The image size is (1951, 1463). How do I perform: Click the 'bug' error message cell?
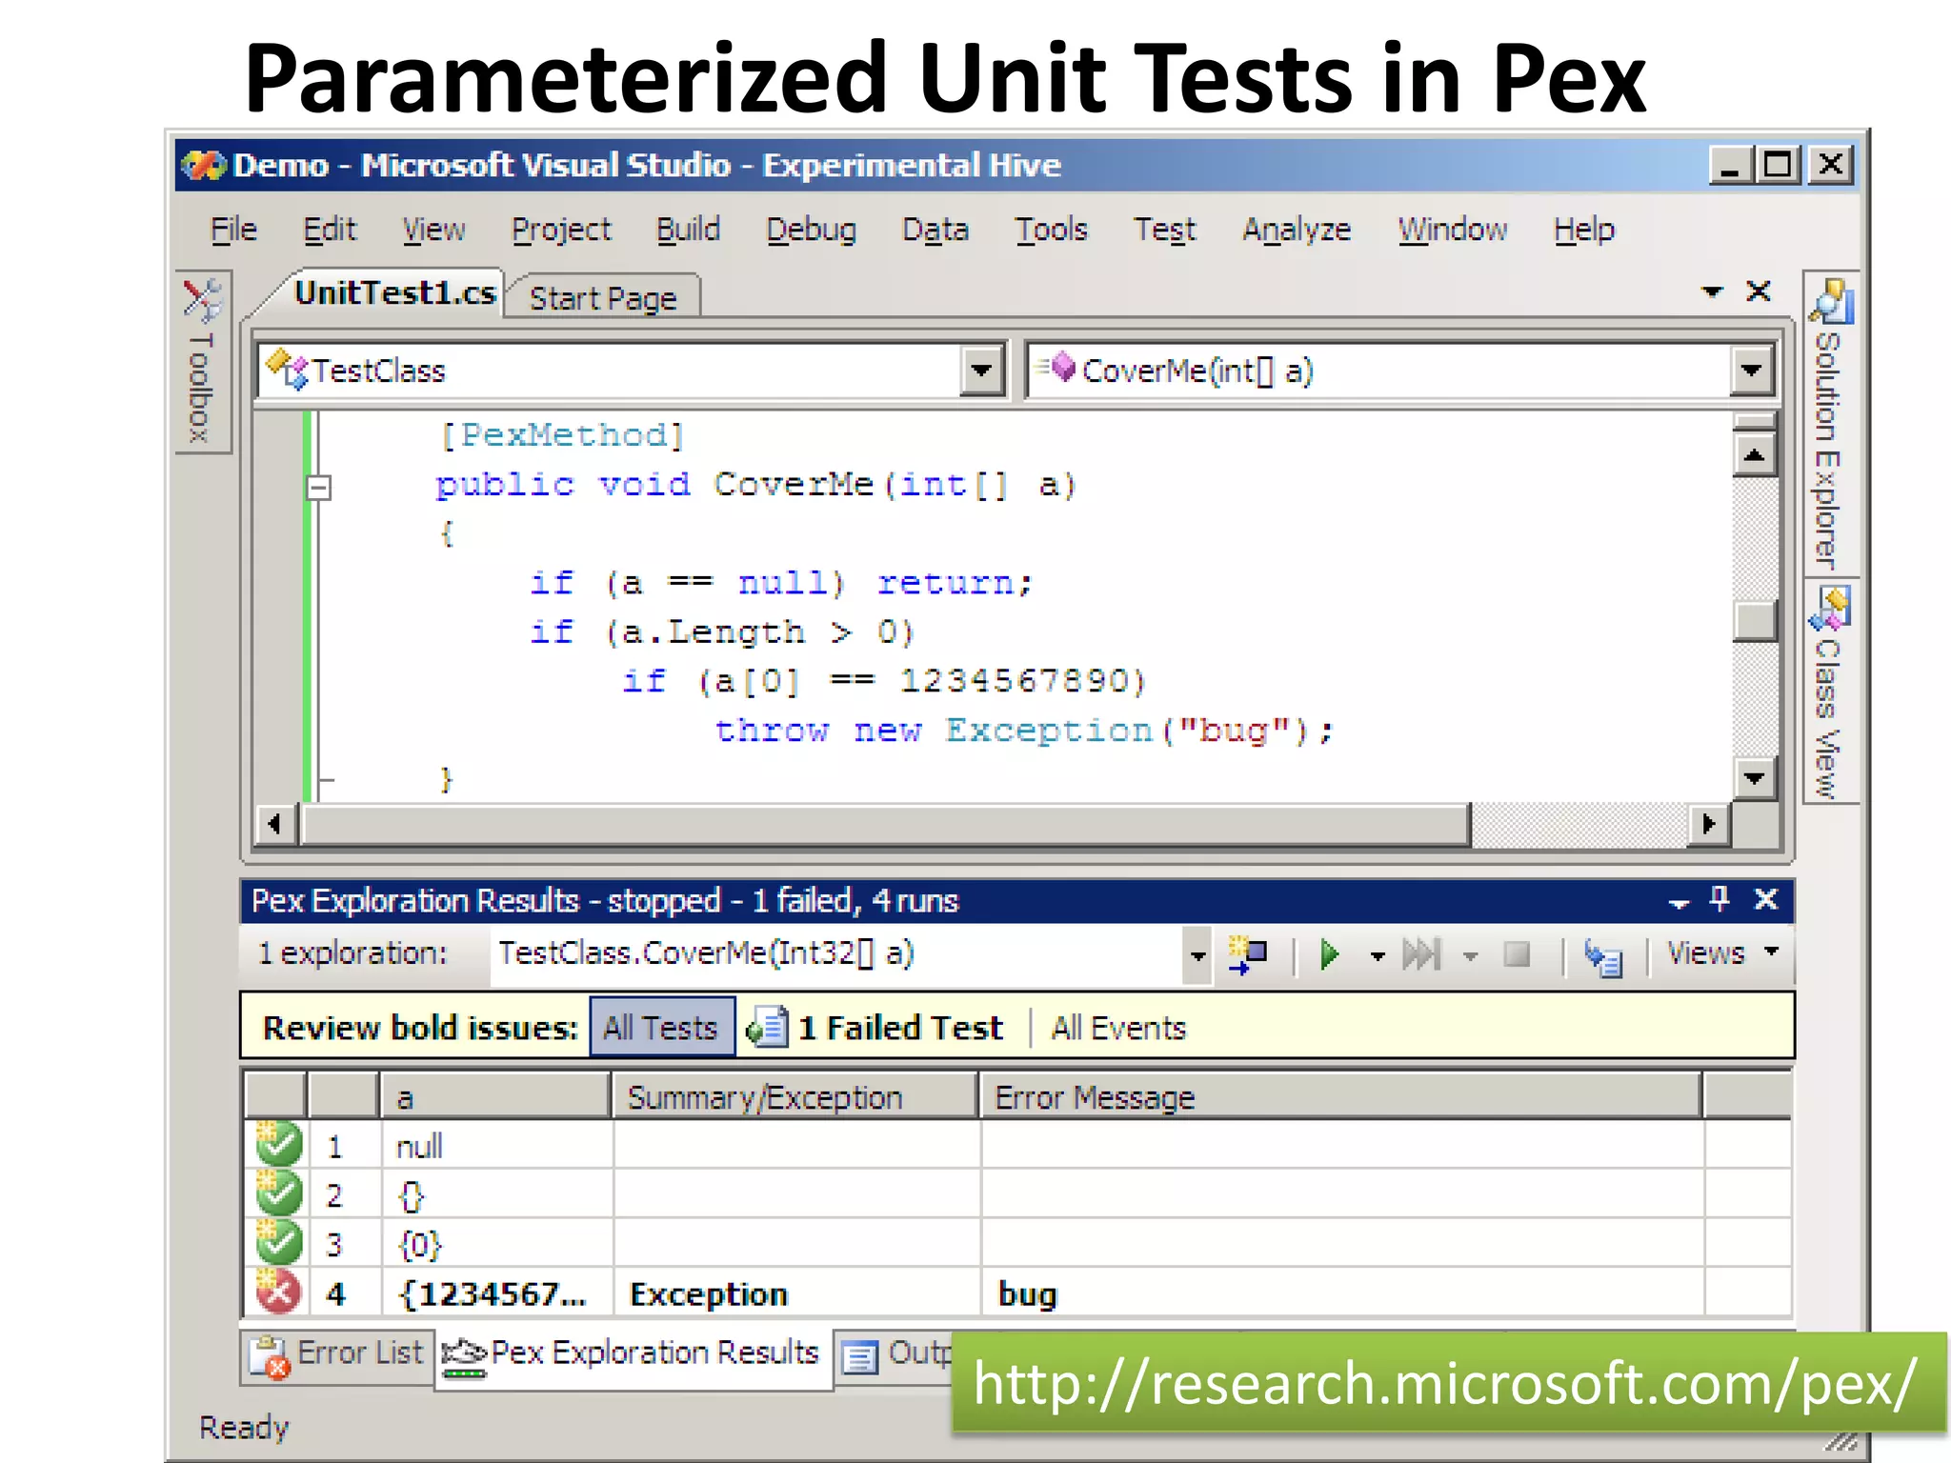[1342, 1293]
